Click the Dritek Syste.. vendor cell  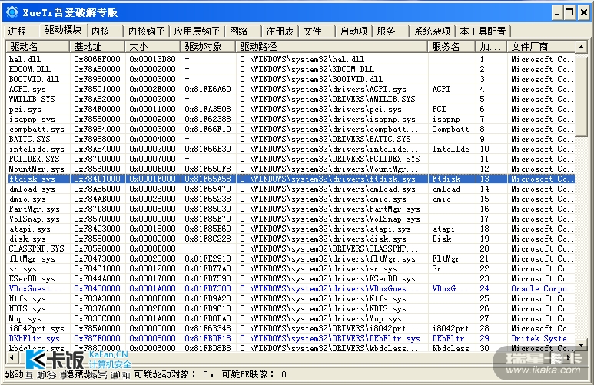click(x=543, y=338)
